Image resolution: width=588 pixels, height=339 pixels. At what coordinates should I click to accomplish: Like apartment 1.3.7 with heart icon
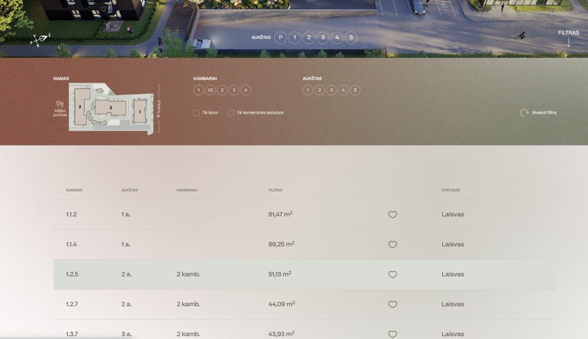click(393, 334)
